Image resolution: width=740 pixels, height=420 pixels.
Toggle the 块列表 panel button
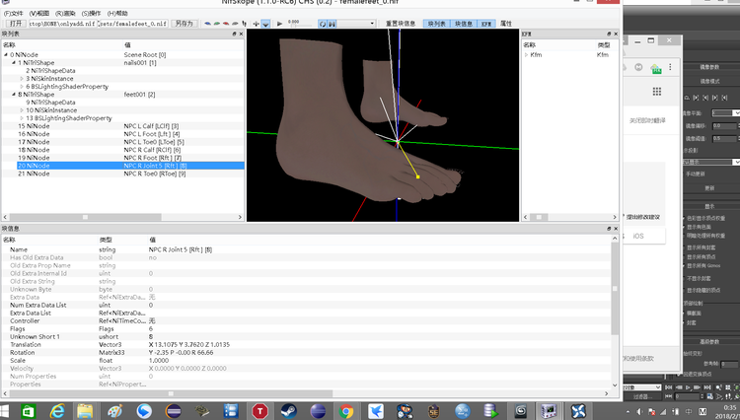pos(436,24)
